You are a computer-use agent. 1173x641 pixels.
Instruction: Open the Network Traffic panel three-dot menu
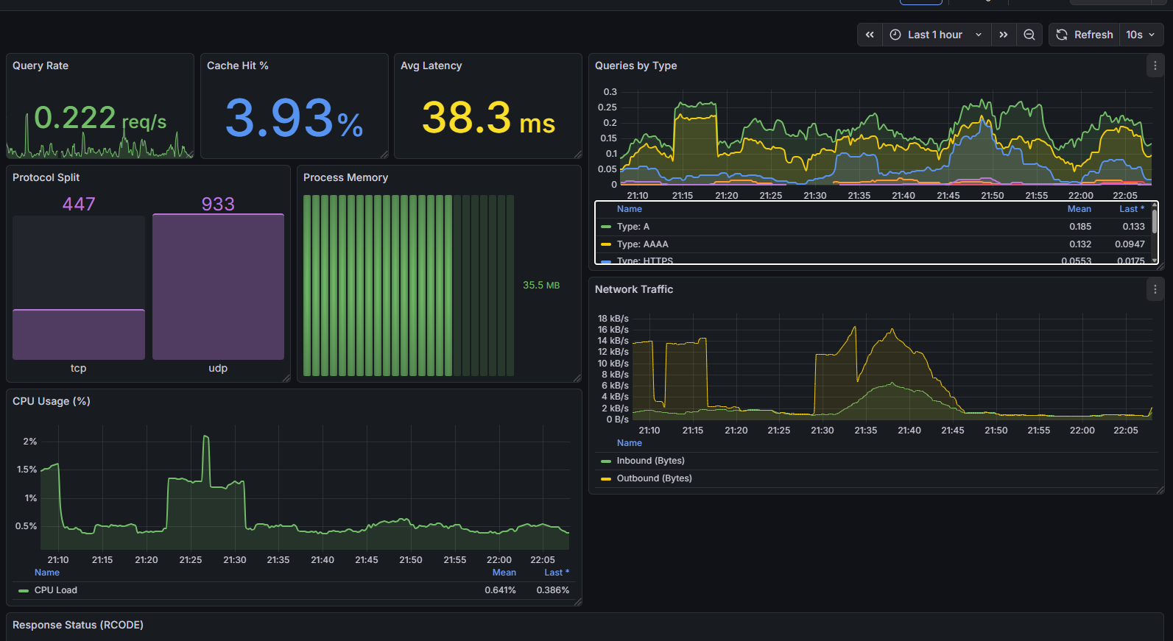click(x=1155, y=289)
